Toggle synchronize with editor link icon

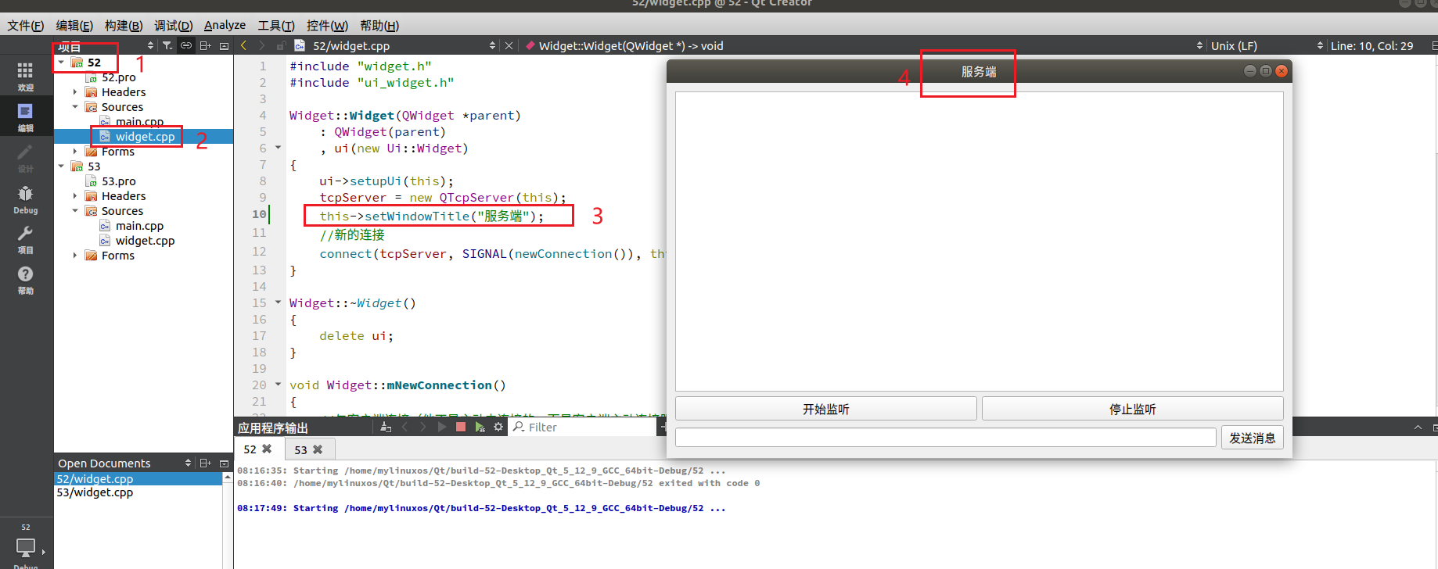[185, 45]
